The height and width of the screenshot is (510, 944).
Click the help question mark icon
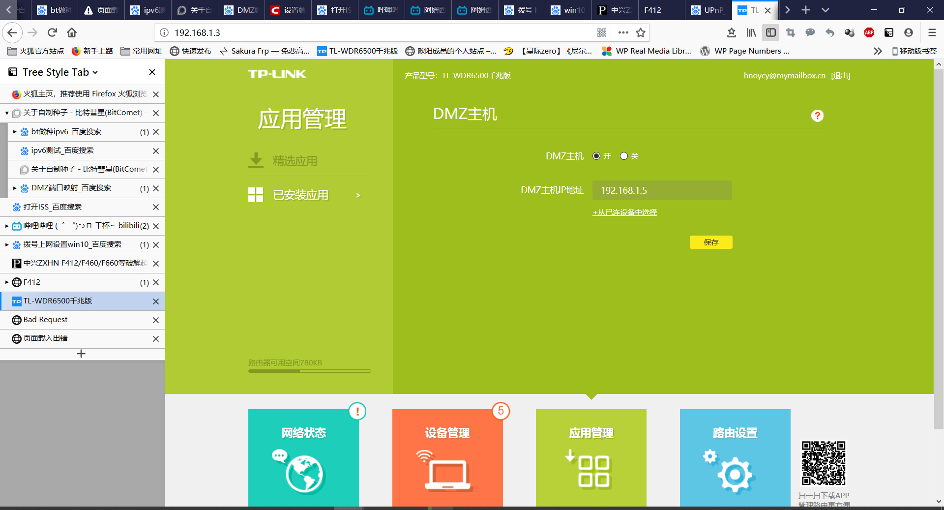pos(817,116)
